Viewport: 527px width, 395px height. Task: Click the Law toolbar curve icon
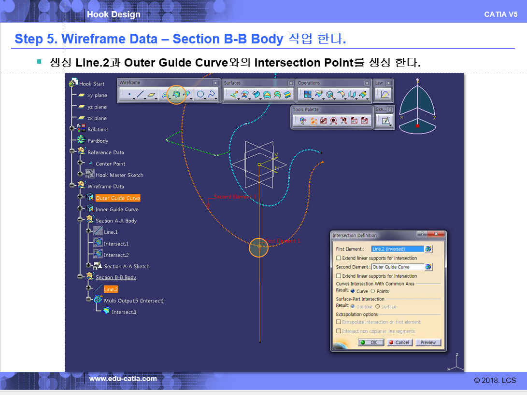(385, 95)
